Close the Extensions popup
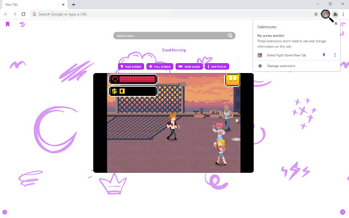349x218 pixels. click(336, 23)
